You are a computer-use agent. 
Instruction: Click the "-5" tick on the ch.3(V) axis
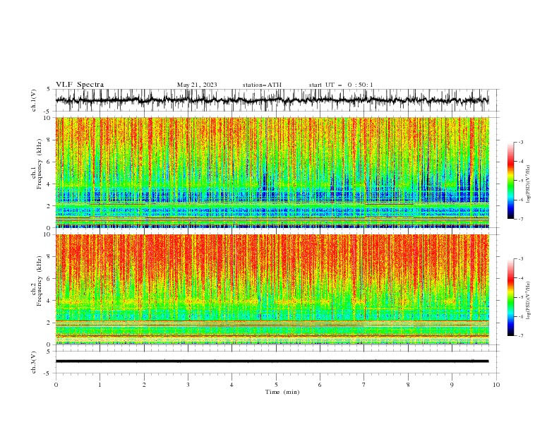point(47,373)
